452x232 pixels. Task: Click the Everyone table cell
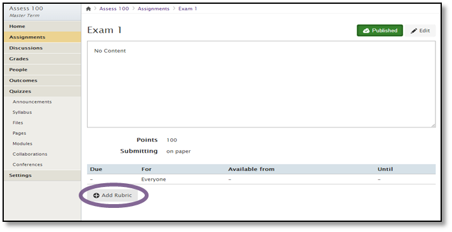click(154, 179)
